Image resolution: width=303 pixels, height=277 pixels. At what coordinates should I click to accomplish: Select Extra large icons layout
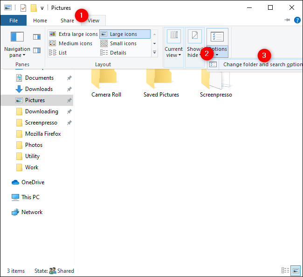click(74, 34)
